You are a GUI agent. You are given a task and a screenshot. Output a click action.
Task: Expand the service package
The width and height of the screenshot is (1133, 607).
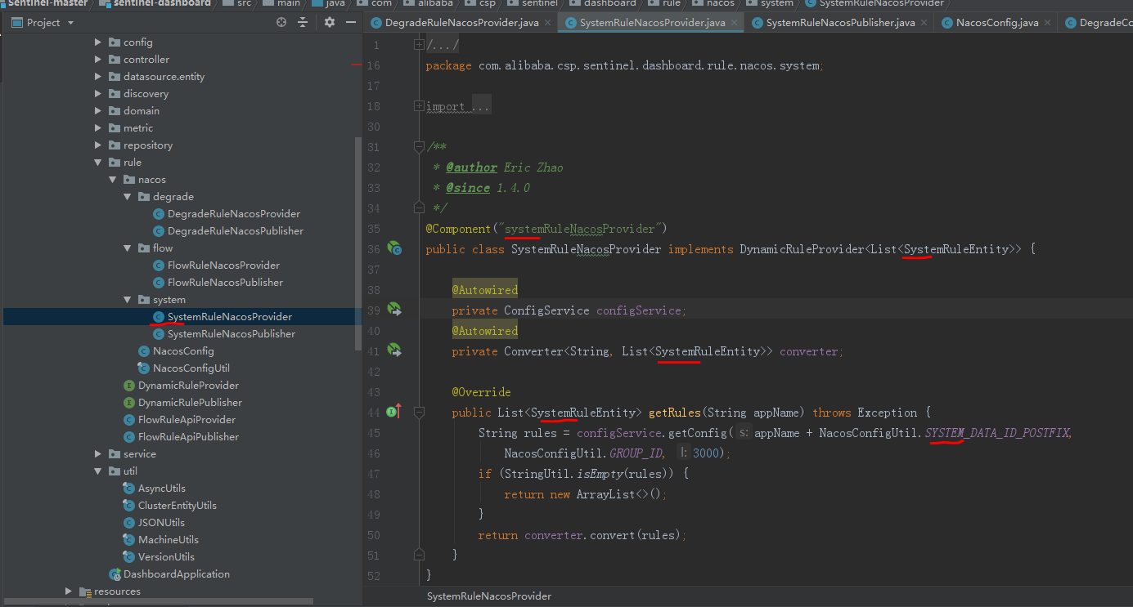click(98, 454)
